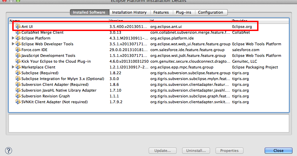Viewport: 297px width, 156px height.
Task: Select the Ant UI row name
Action: (27, 27)
